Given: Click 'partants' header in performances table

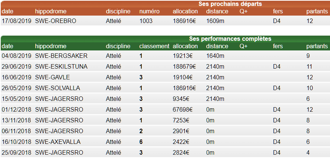Looking at the screenshot, I should coord(317,46).
